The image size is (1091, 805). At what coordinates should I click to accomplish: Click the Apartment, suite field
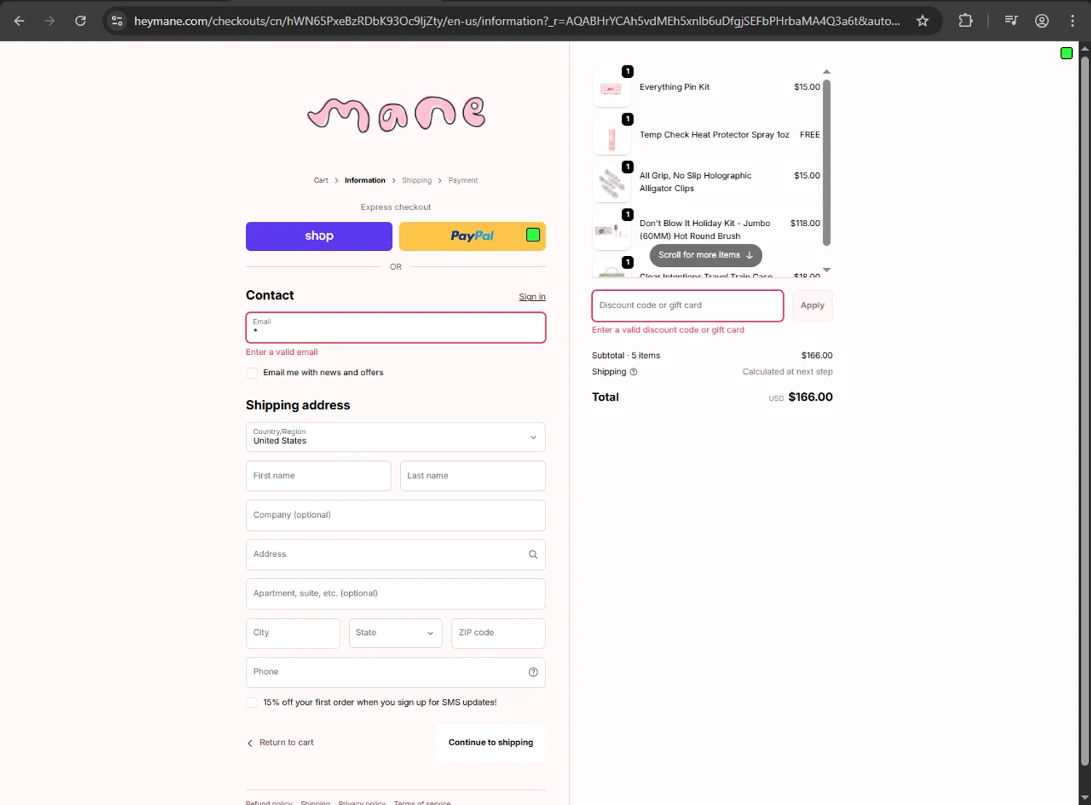(x=396, y=594)
